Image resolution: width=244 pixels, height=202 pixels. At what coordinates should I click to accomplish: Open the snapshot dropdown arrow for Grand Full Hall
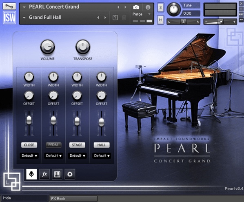pyautogui.click(x=24, y=18)
